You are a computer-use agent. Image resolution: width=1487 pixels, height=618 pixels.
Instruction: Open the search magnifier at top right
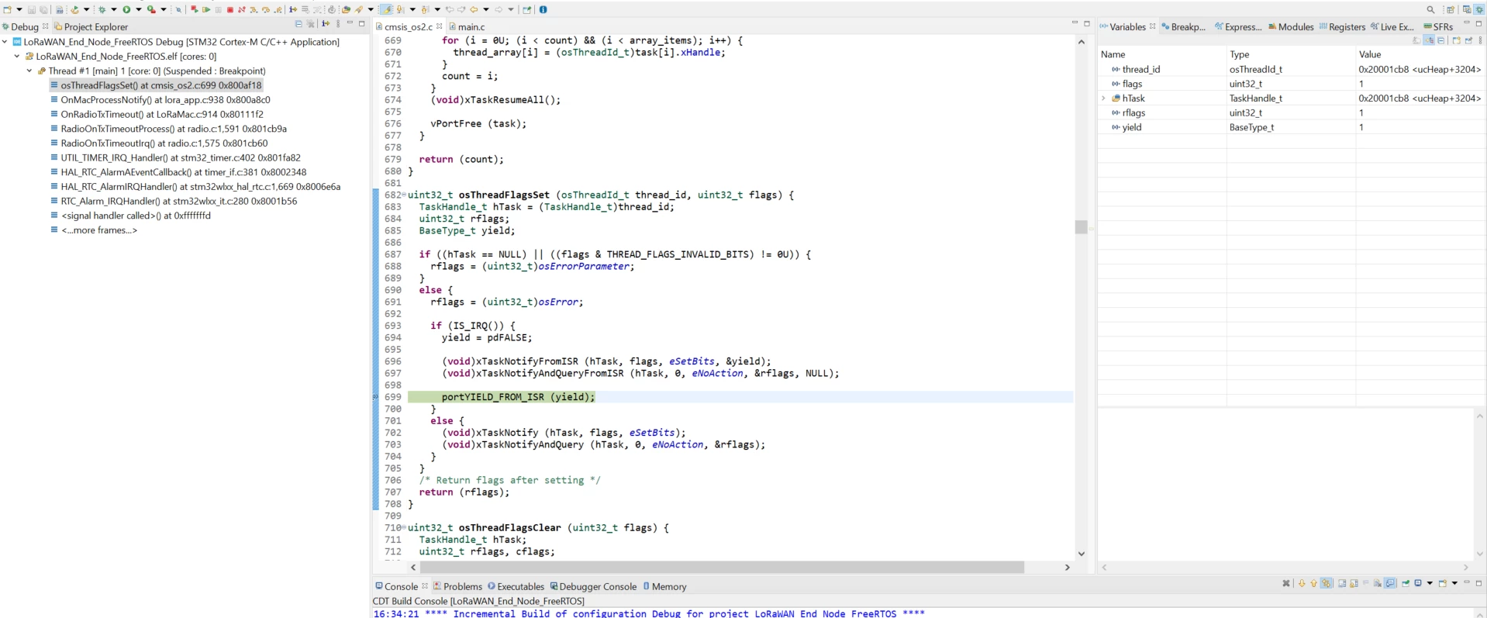coord(1430,9)
